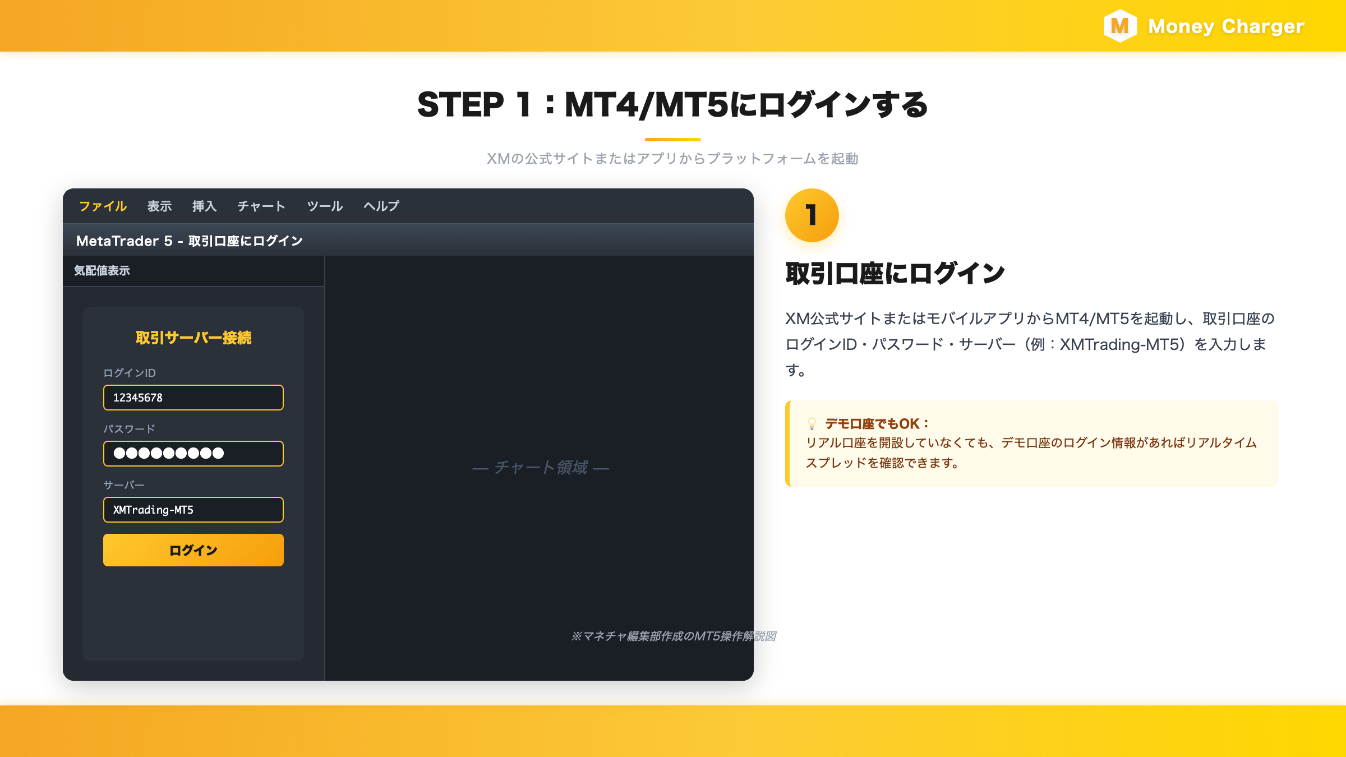
Task: Click the 取引口座にログイン heading on the right
Action: click(x=895, y=274)
